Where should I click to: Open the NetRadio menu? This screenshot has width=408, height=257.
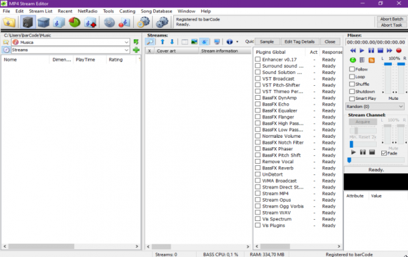pyautogui.click(x=87, y=11)
